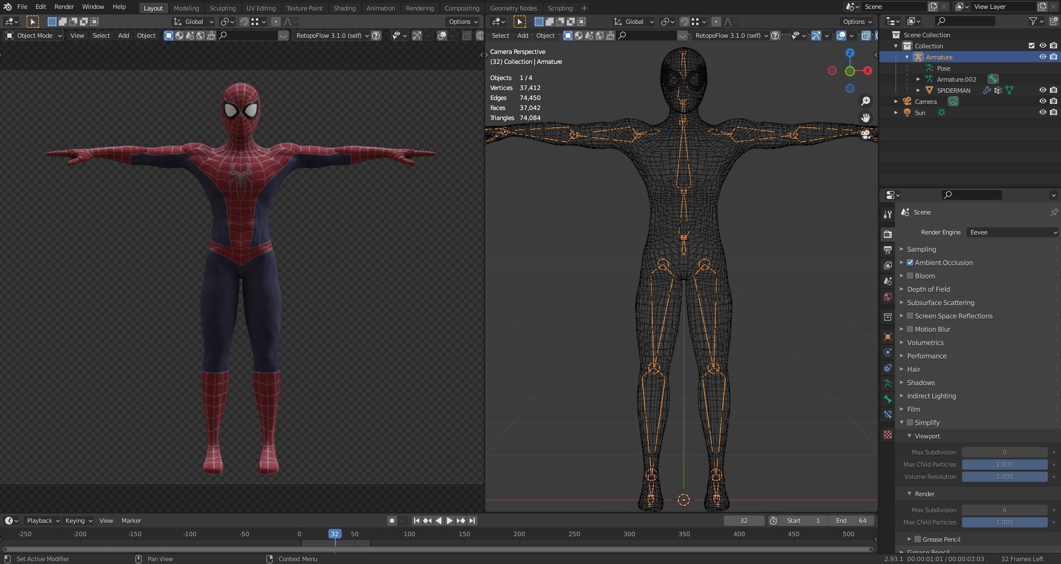The height and width of the screenshot is (564, 1061).
Task: Pin the Scene properties panel
Action: tap(1053, 212)
